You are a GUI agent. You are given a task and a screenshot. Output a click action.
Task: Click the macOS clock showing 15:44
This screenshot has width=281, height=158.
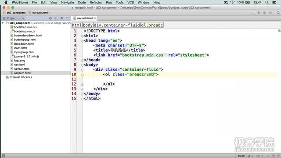point(257,3)
